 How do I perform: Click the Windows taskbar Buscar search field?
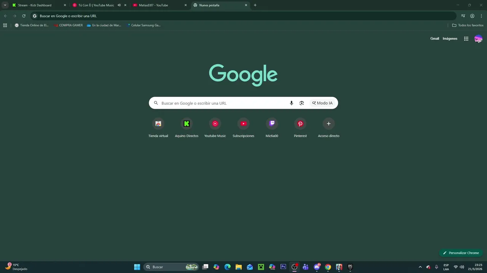click(x=172, y=267)
